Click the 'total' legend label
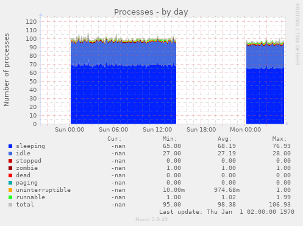The height and width of the screenshot is (226, 303). pyautogui.click(x=25, y=205)
